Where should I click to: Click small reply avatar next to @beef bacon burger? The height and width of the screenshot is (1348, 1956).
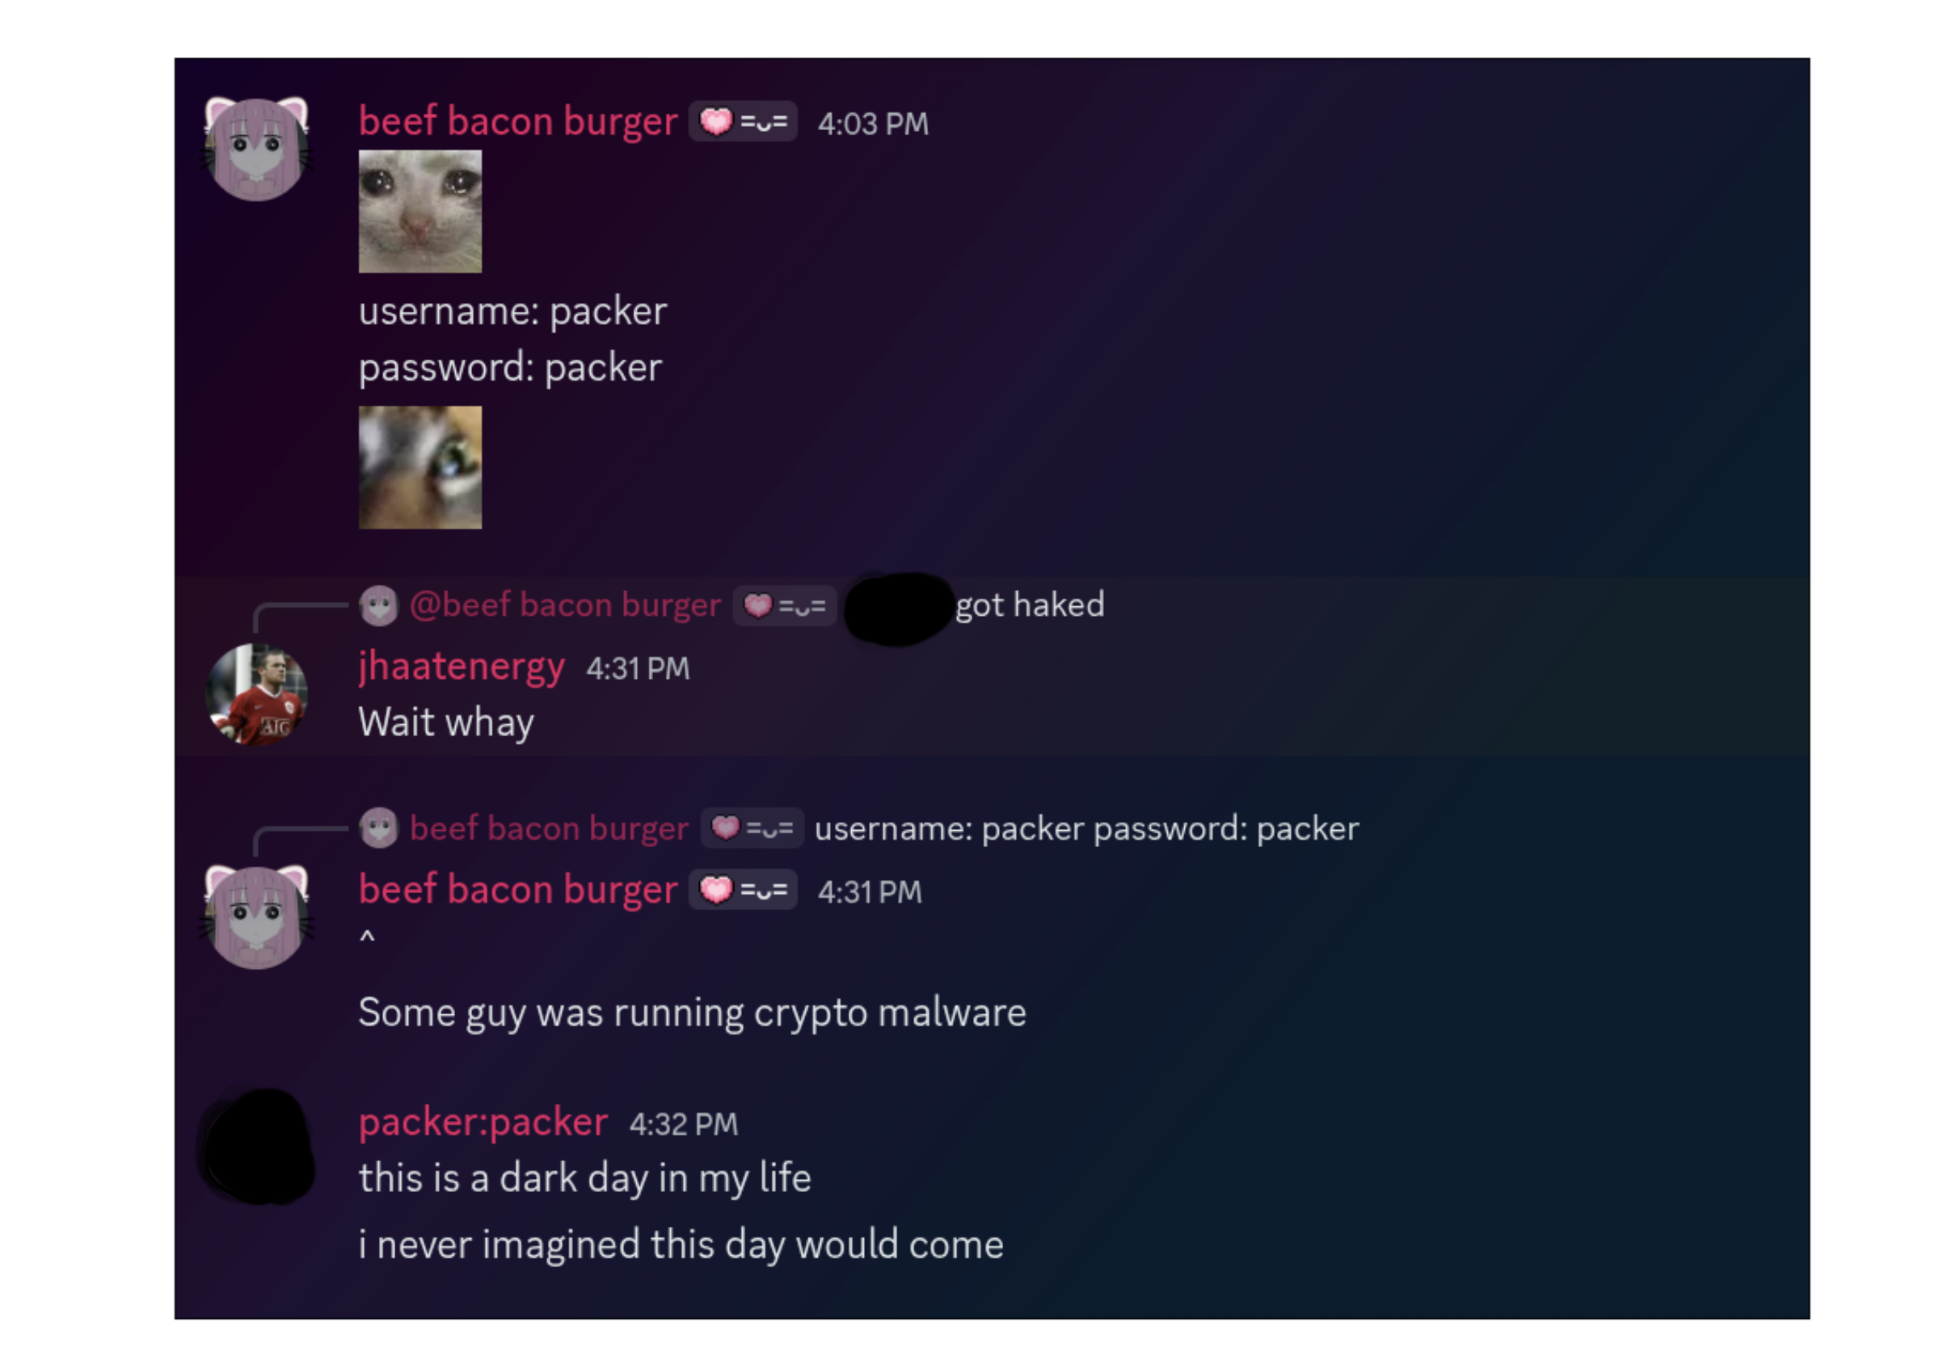tap(378, 606)
